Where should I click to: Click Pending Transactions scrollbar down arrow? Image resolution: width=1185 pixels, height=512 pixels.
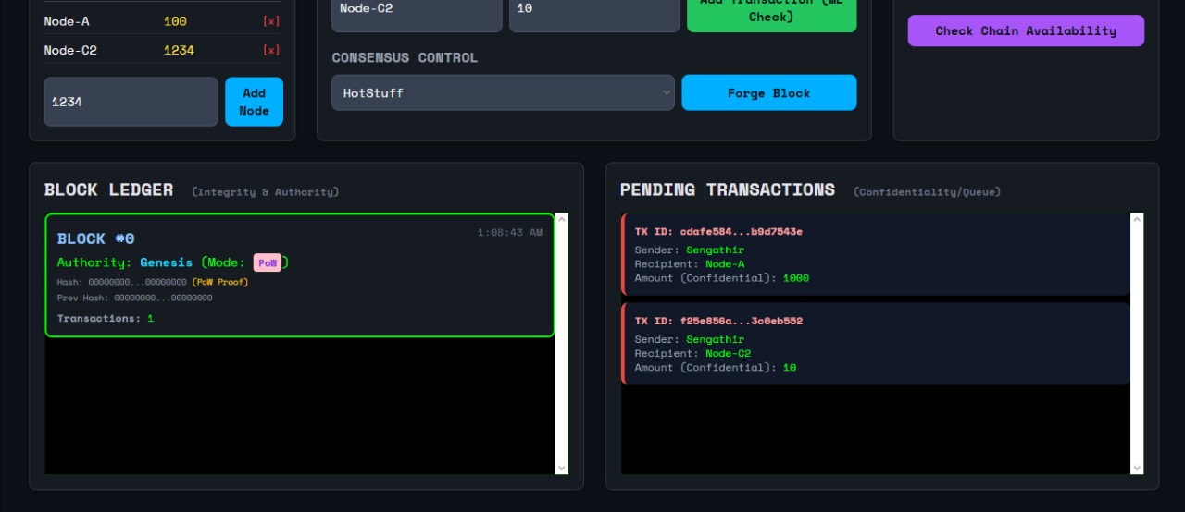click(x=1137, y=468)
